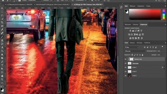
Task: Expand the Слой 2 layer effects arrow
Action: pos(164,67)
